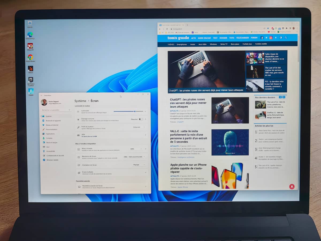The width and height of the screenshot is (321, 241).
Task: Click the Facebook icon on Tom's Guide
Action: click(262, 38)
